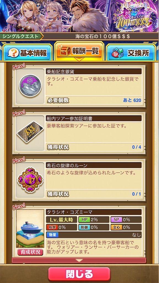Tap the 希石の旋律のルーン purple rune icon

pyautogui.click(x=30, y=180)
